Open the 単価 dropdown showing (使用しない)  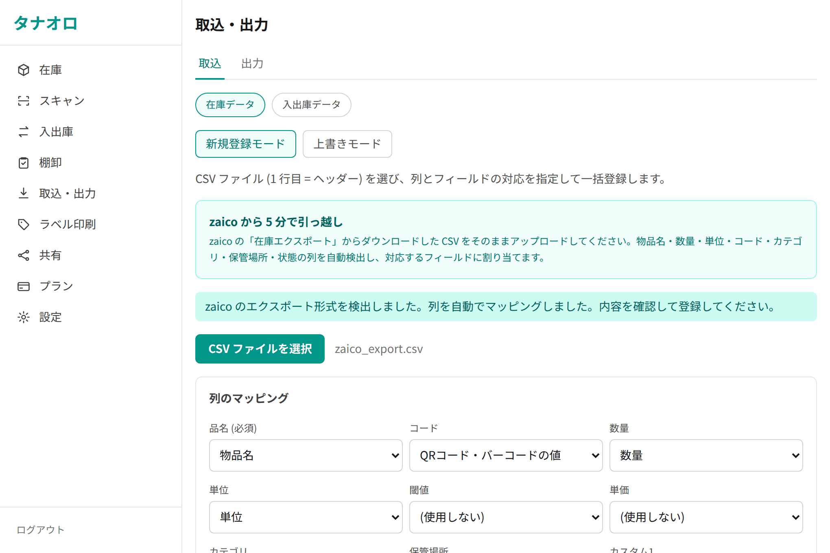click(706, 517)
